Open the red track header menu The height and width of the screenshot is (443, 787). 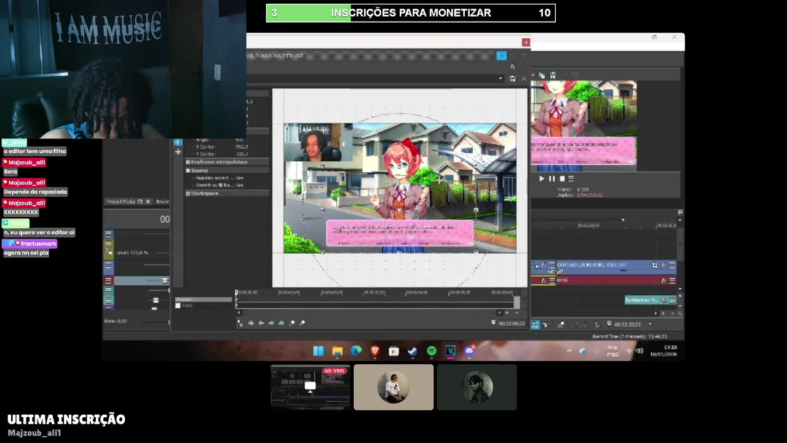coord(108,281)
